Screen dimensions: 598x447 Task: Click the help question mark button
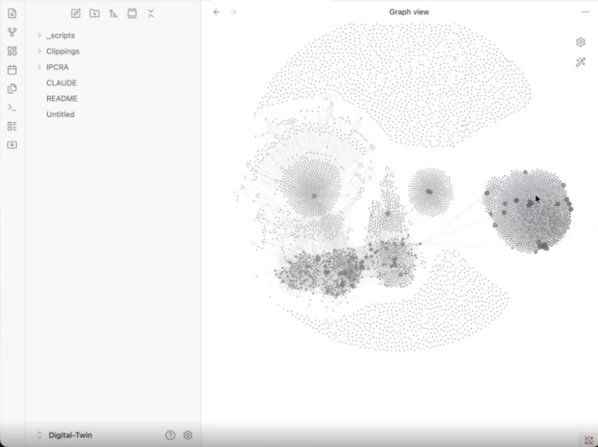tap(170, 435)
